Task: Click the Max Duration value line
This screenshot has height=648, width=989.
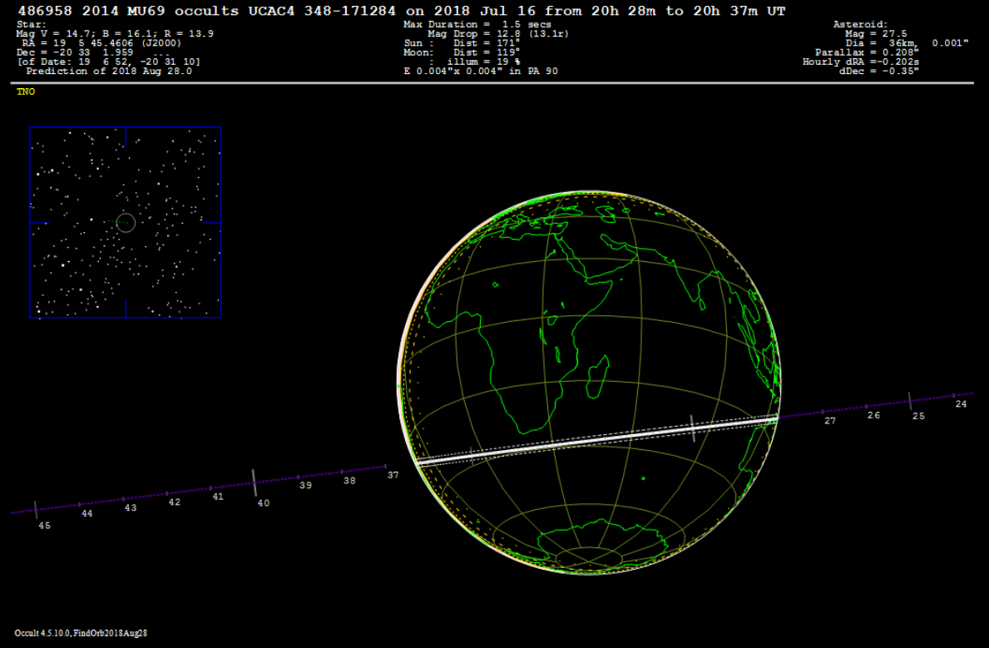Action: point(477,25)
